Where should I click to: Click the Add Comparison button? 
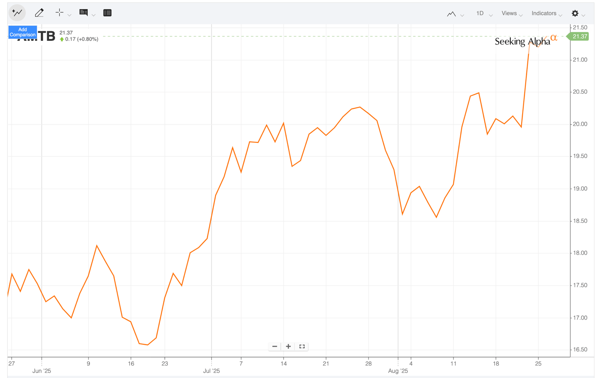[x=22, y=32]
